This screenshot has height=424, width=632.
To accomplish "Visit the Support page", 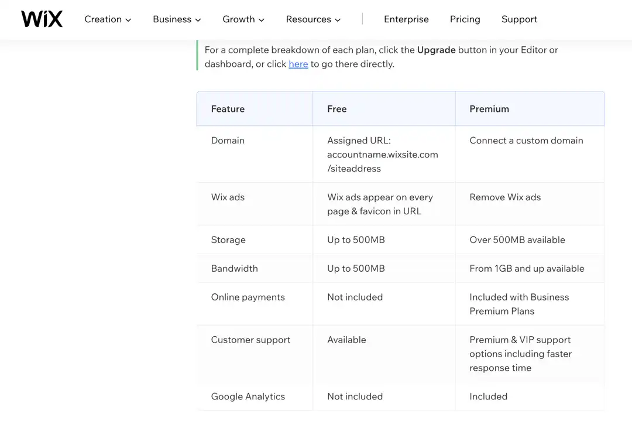I will [519, 19].
